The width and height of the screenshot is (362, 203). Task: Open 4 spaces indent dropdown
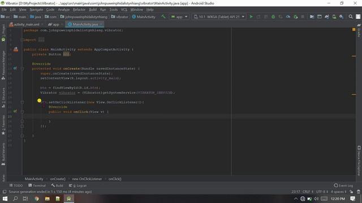pyautogui.click(x=338, y=192)
